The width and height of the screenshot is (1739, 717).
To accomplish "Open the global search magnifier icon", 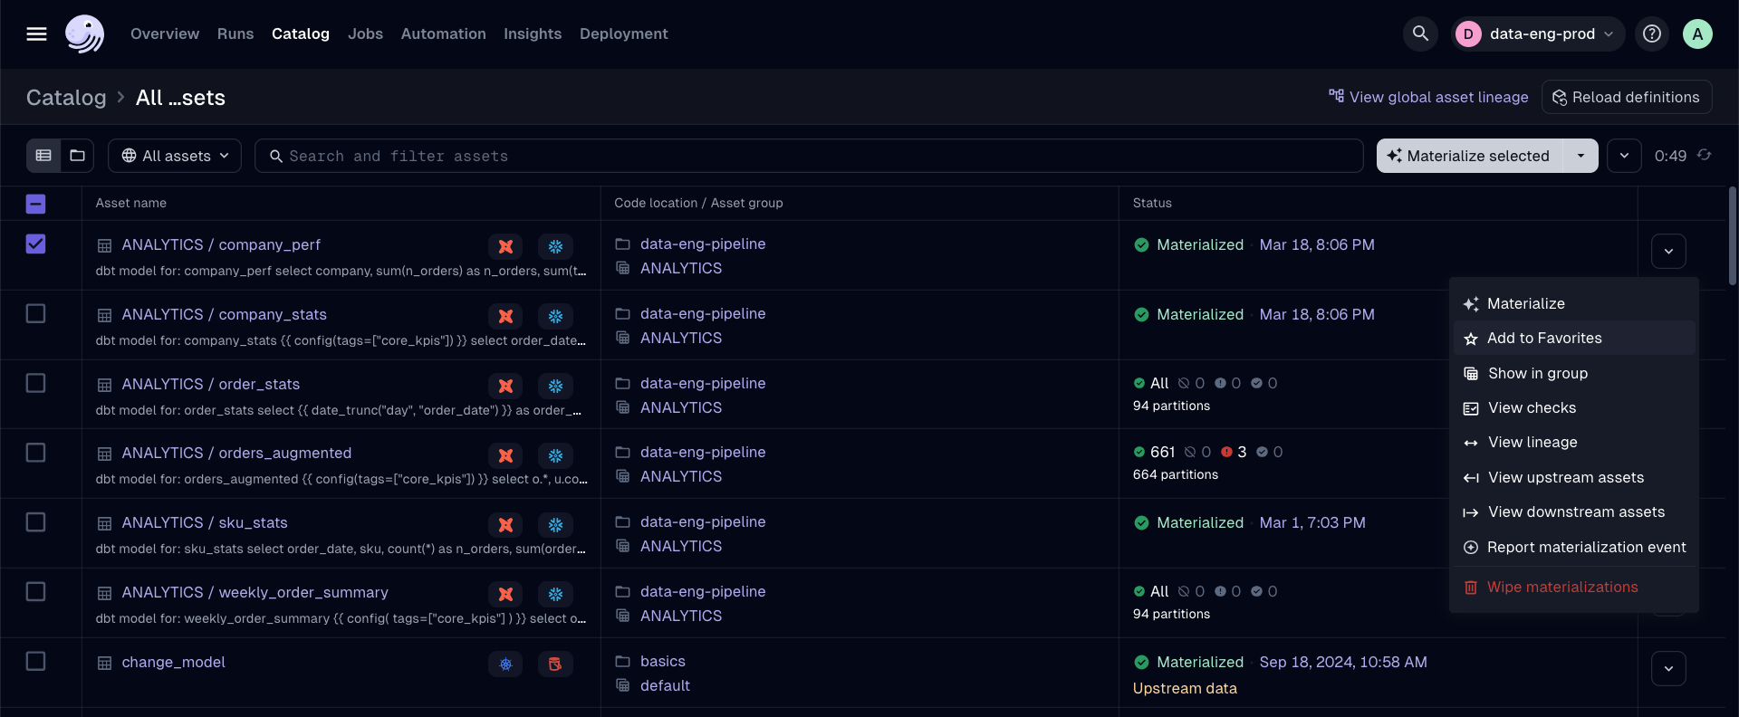I will point(1420,33).
